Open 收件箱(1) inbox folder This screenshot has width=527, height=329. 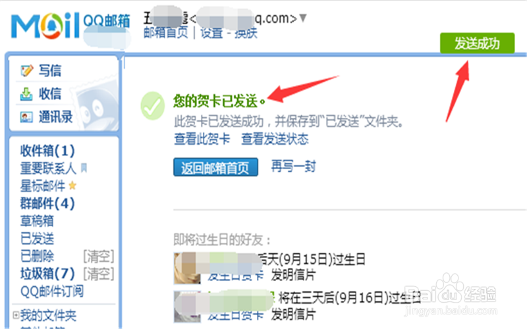[x=47, y=151]
